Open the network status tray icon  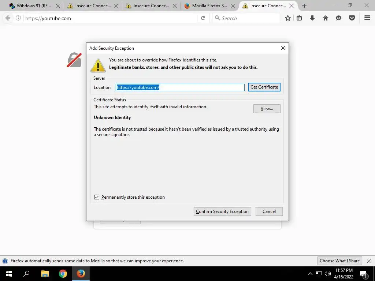(319, 274)
